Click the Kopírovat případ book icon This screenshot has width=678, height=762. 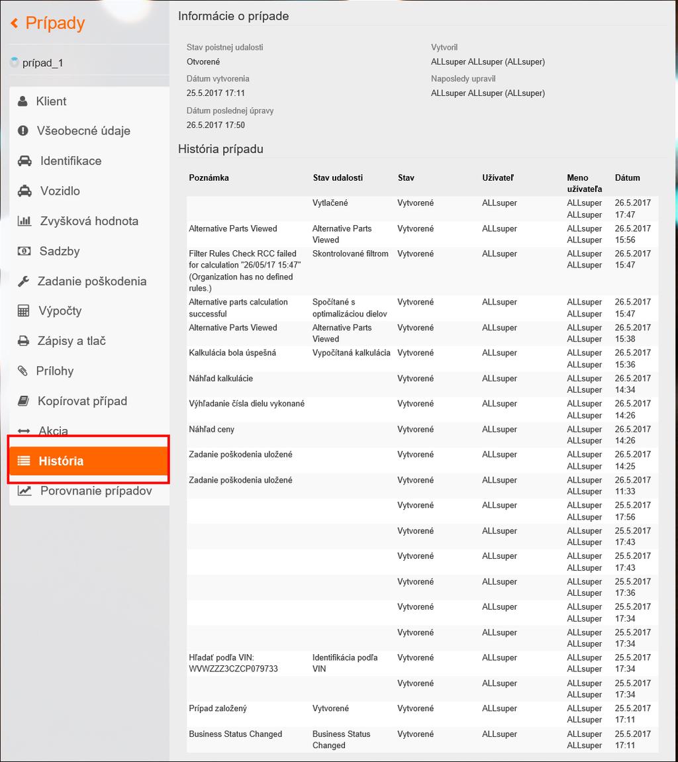pyautogui.click(x=23, y=401)
